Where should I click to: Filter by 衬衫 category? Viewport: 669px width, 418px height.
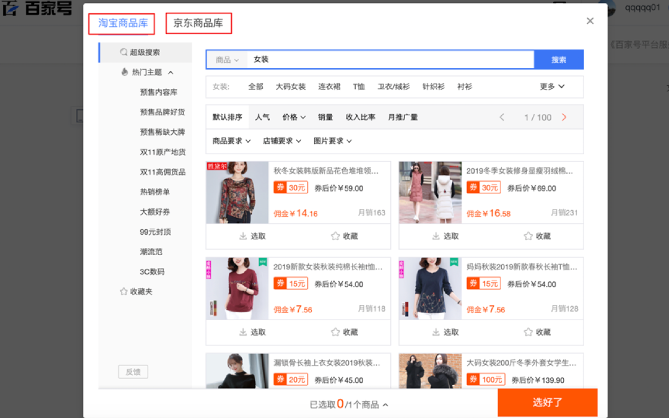(465, 87)
